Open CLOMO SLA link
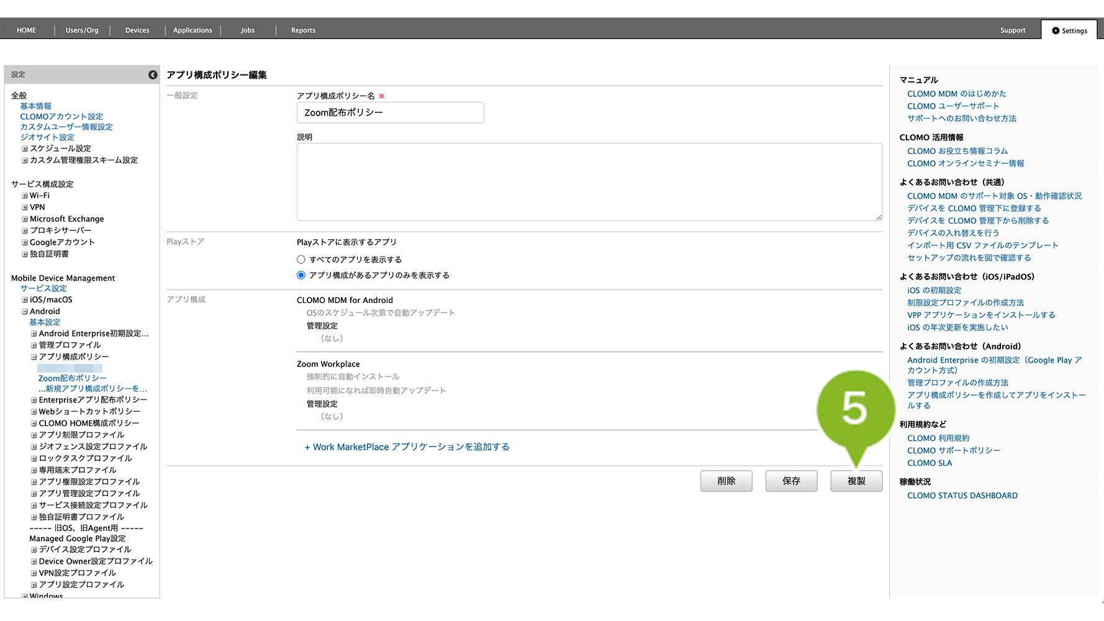Screen dimensions: 1104x621 point(930,463)
